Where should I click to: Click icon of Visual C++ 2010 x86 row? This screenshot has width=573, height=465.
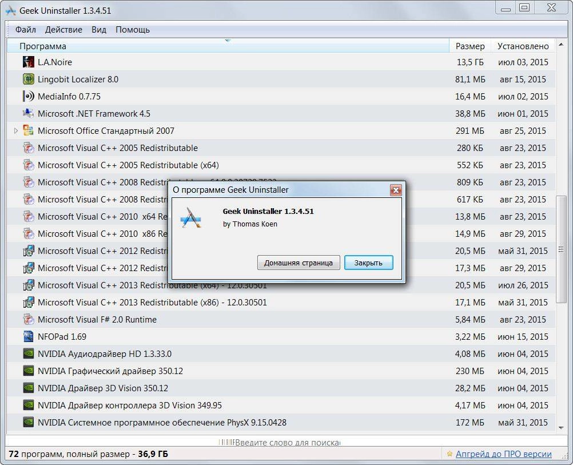click(x=28, y=233)
